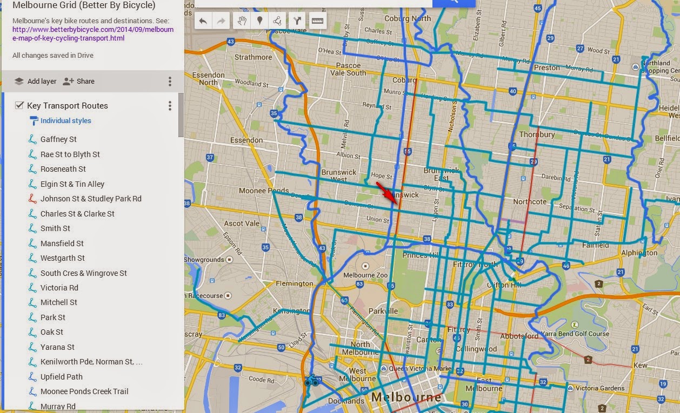Click the layer list scrollbar thumb

[x=181, y=114]
